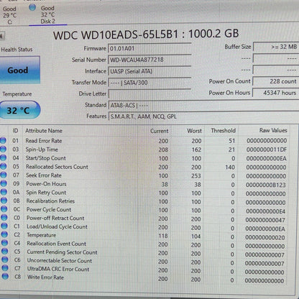Image resolution: width=299 pixels, height=299 pixels.
Task: Click status circle for Spin-Up Time
Action: pos(3,149)
